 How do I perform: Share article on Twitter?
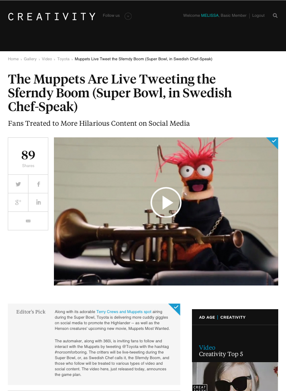(x=18, y=184)
